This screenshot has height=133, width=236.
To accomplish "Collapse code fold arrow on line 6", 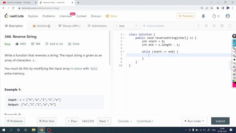I will click(x=124, y=52).
